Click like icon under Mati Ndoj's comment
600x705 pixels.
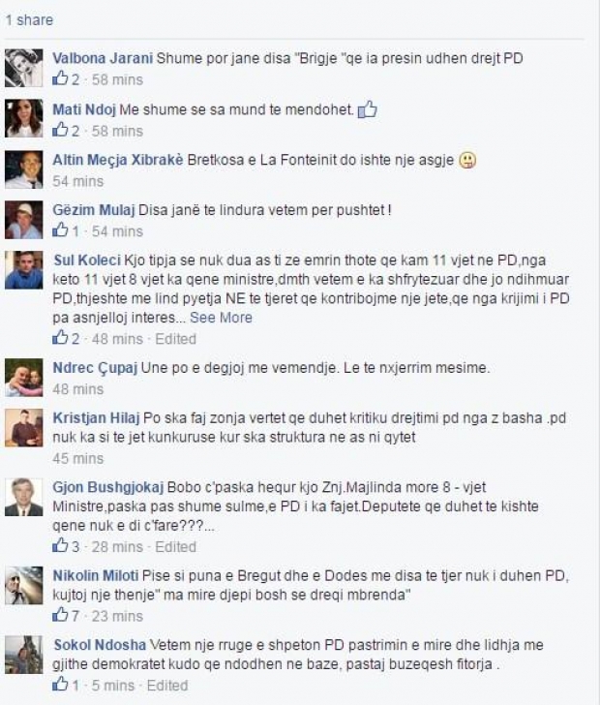60,130
